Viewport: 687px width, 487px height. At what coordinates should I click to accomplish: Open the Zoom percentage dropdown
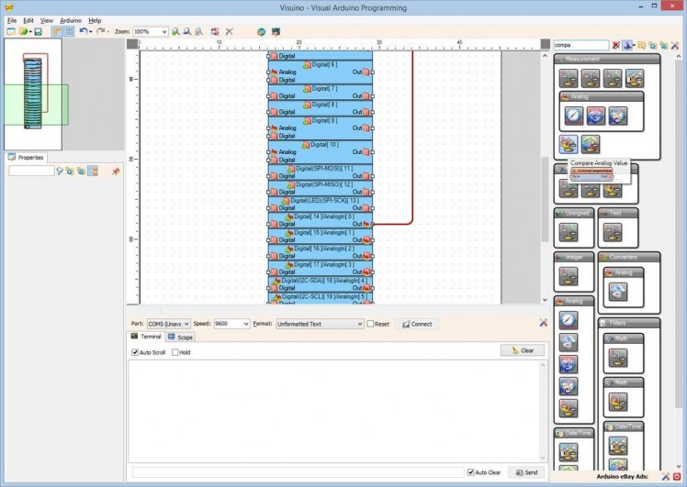[163, 31]
